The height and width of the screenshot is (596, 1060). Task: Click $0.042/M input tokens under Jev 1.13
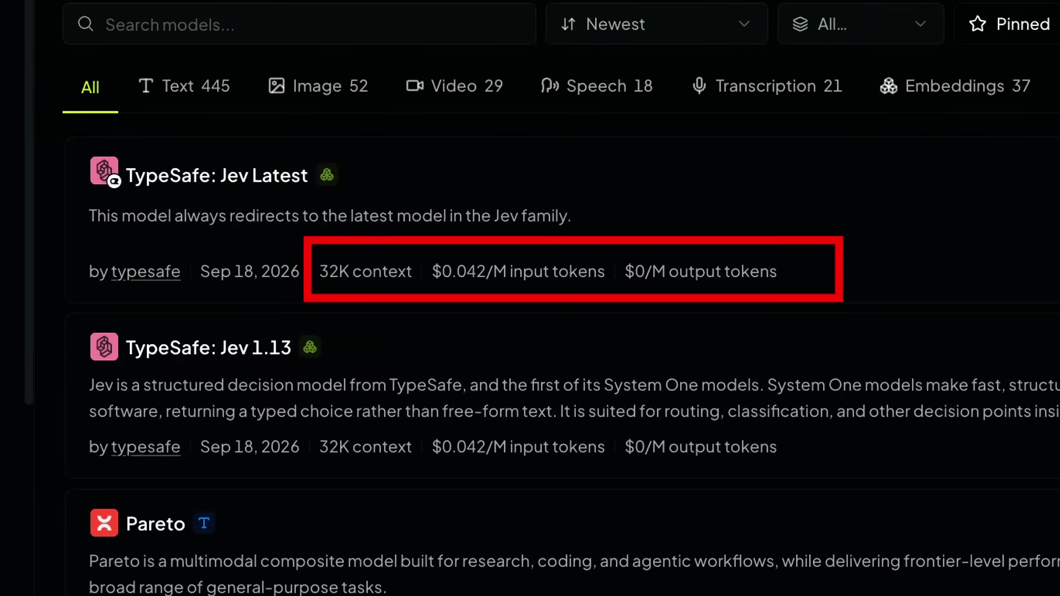(x=518, y=446)
